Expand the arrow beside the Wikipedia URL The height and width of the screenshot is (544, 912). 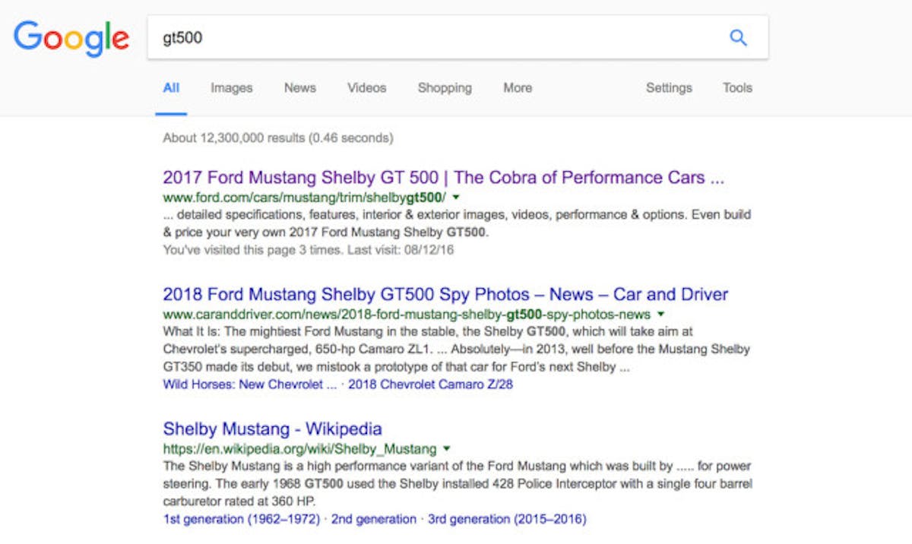pos(446,448)
